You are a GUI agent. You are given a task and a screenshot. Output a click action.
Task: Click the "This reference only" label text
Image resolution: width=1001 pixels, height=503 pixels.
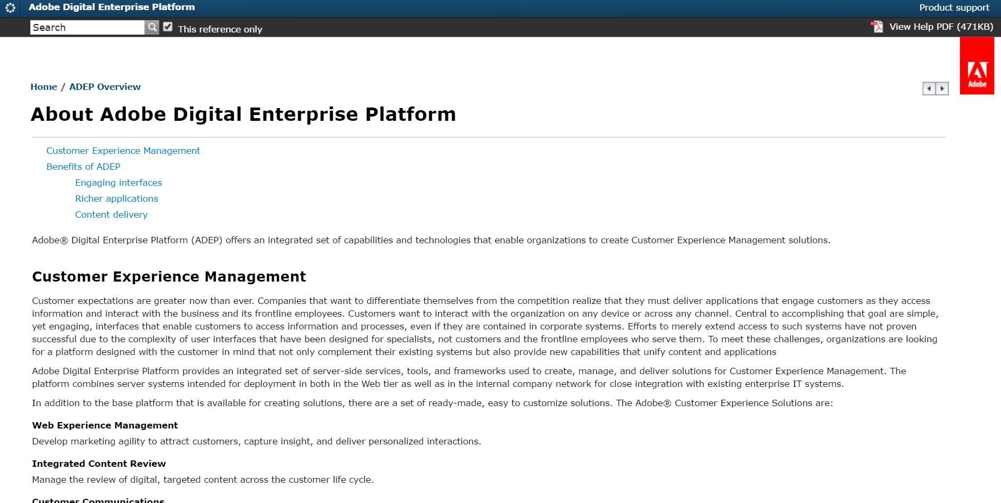coord(220,29)
